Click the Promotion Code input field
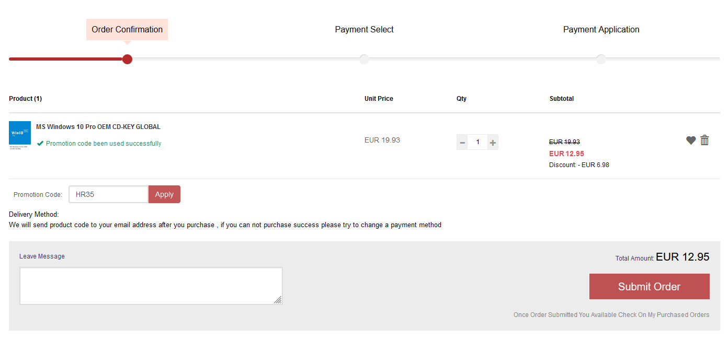 (109, 194)
